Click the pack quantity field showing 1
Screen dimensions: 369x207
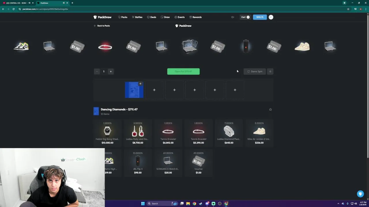[x=104, y=72]
